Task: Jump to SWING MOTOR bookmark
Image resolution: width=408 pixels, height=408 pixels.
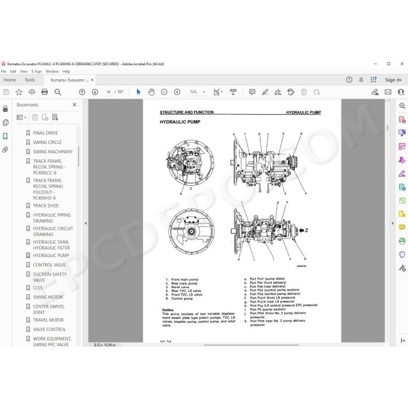Action: click(x=48, y=297)
